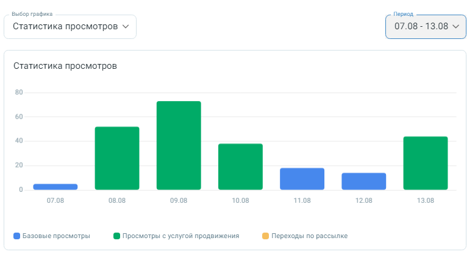Image resolution: width=475 pixels, height=260 pixels.
Task: Click the '60' y-axis value
Action: (19, 116)
